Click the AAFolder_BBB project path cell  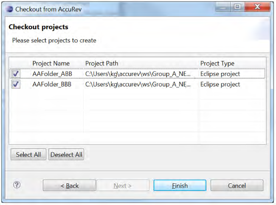coord(138,84)
